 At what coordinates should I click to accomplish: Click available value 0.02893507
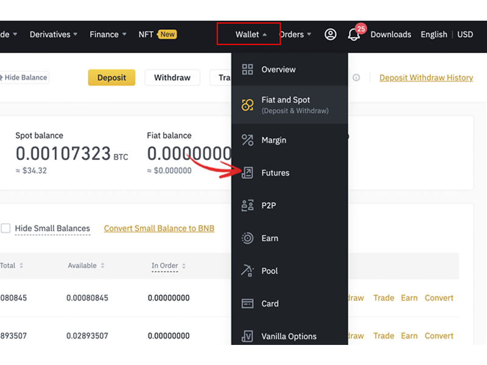87,336
